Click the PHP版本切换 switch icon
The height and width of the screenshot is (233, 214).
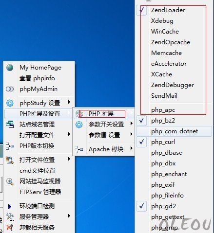tap(10, 146)
